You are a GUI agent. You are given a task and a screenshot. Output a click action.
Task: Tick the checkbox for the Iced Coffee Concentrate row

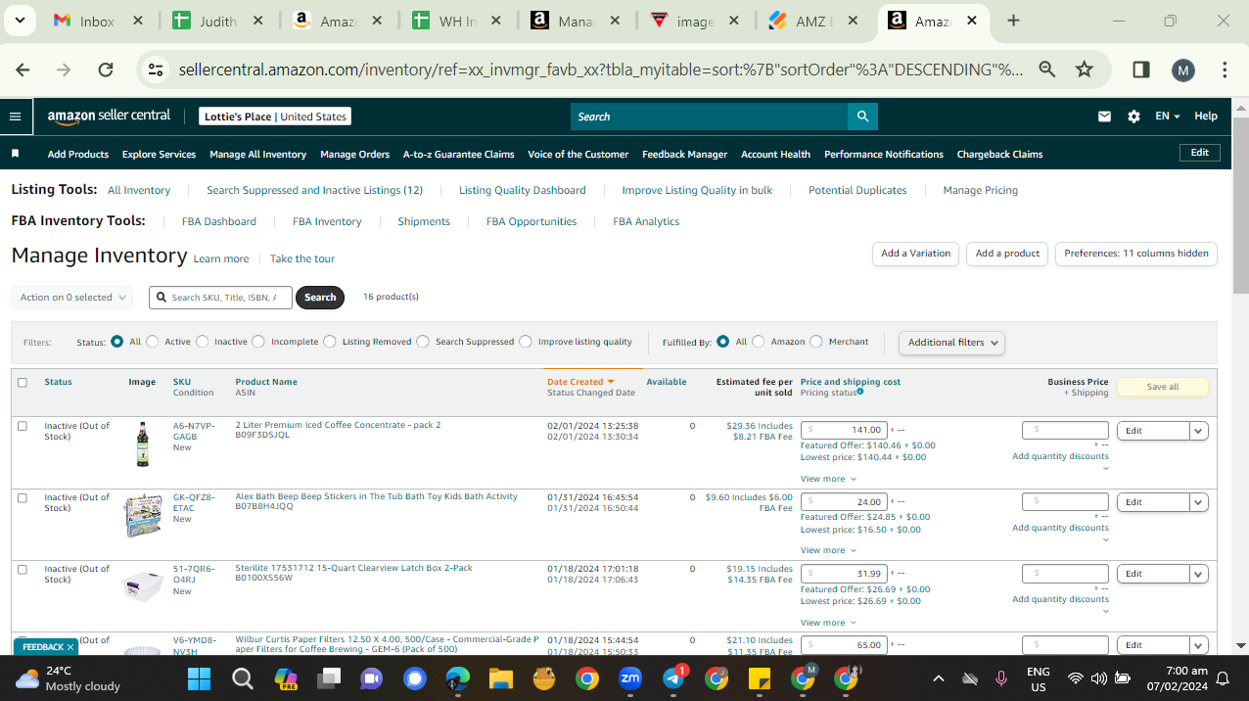click(23, 426)
